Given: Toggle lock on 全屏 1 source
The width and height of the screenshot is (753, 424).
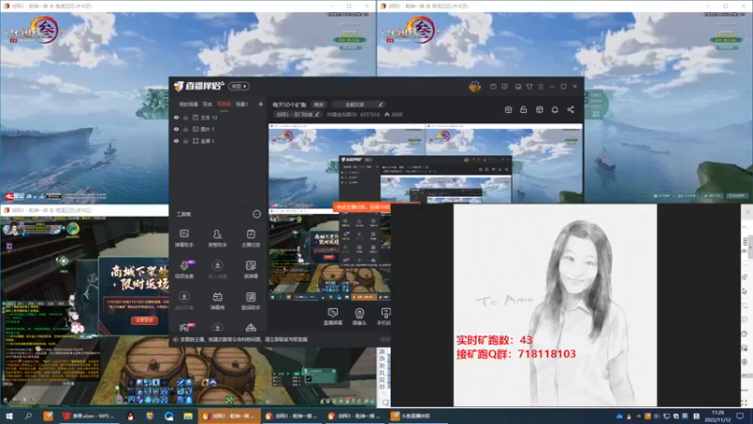Looking at the screenshot, I should [185, 140].
